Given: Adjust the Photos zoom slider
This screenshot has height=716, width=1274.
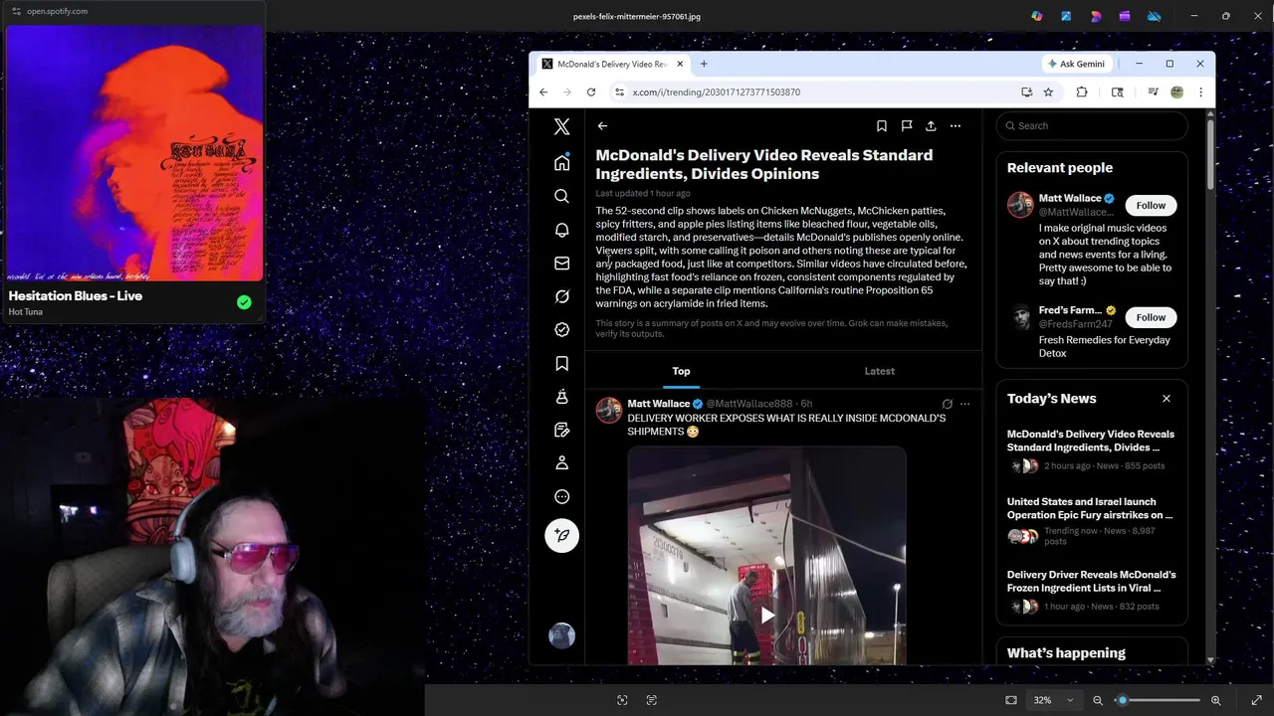Looking at the screenshot, I should (x=1160, y=700).
